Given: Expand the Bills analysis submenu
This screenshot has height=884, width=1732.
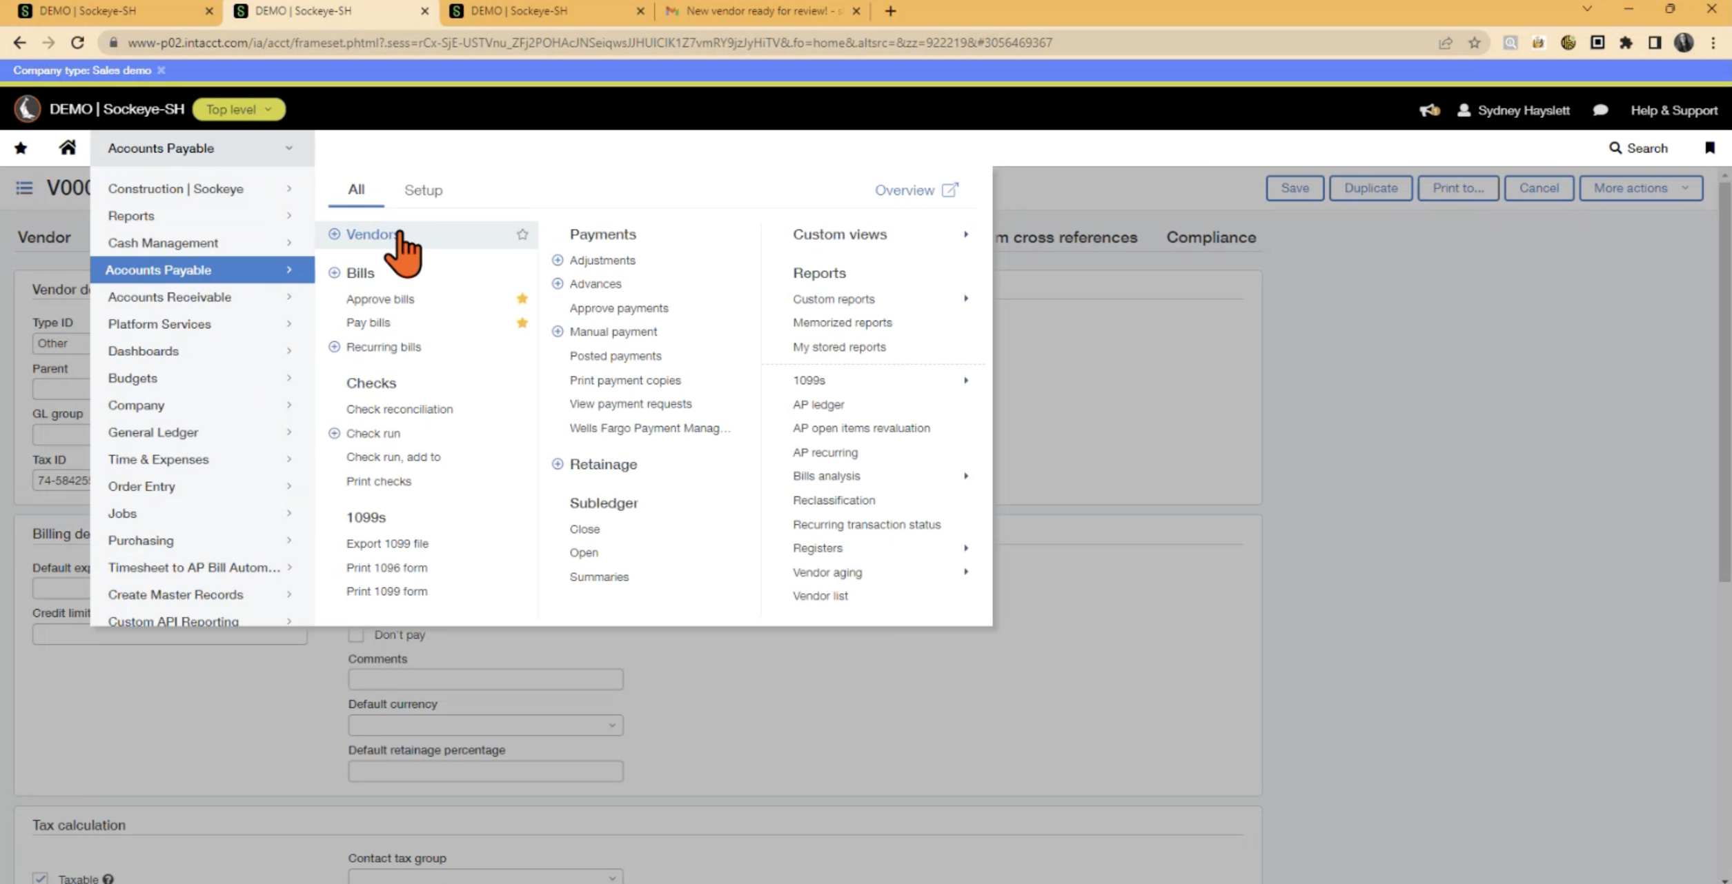Looking at the screenshot, I should point(965,476).
